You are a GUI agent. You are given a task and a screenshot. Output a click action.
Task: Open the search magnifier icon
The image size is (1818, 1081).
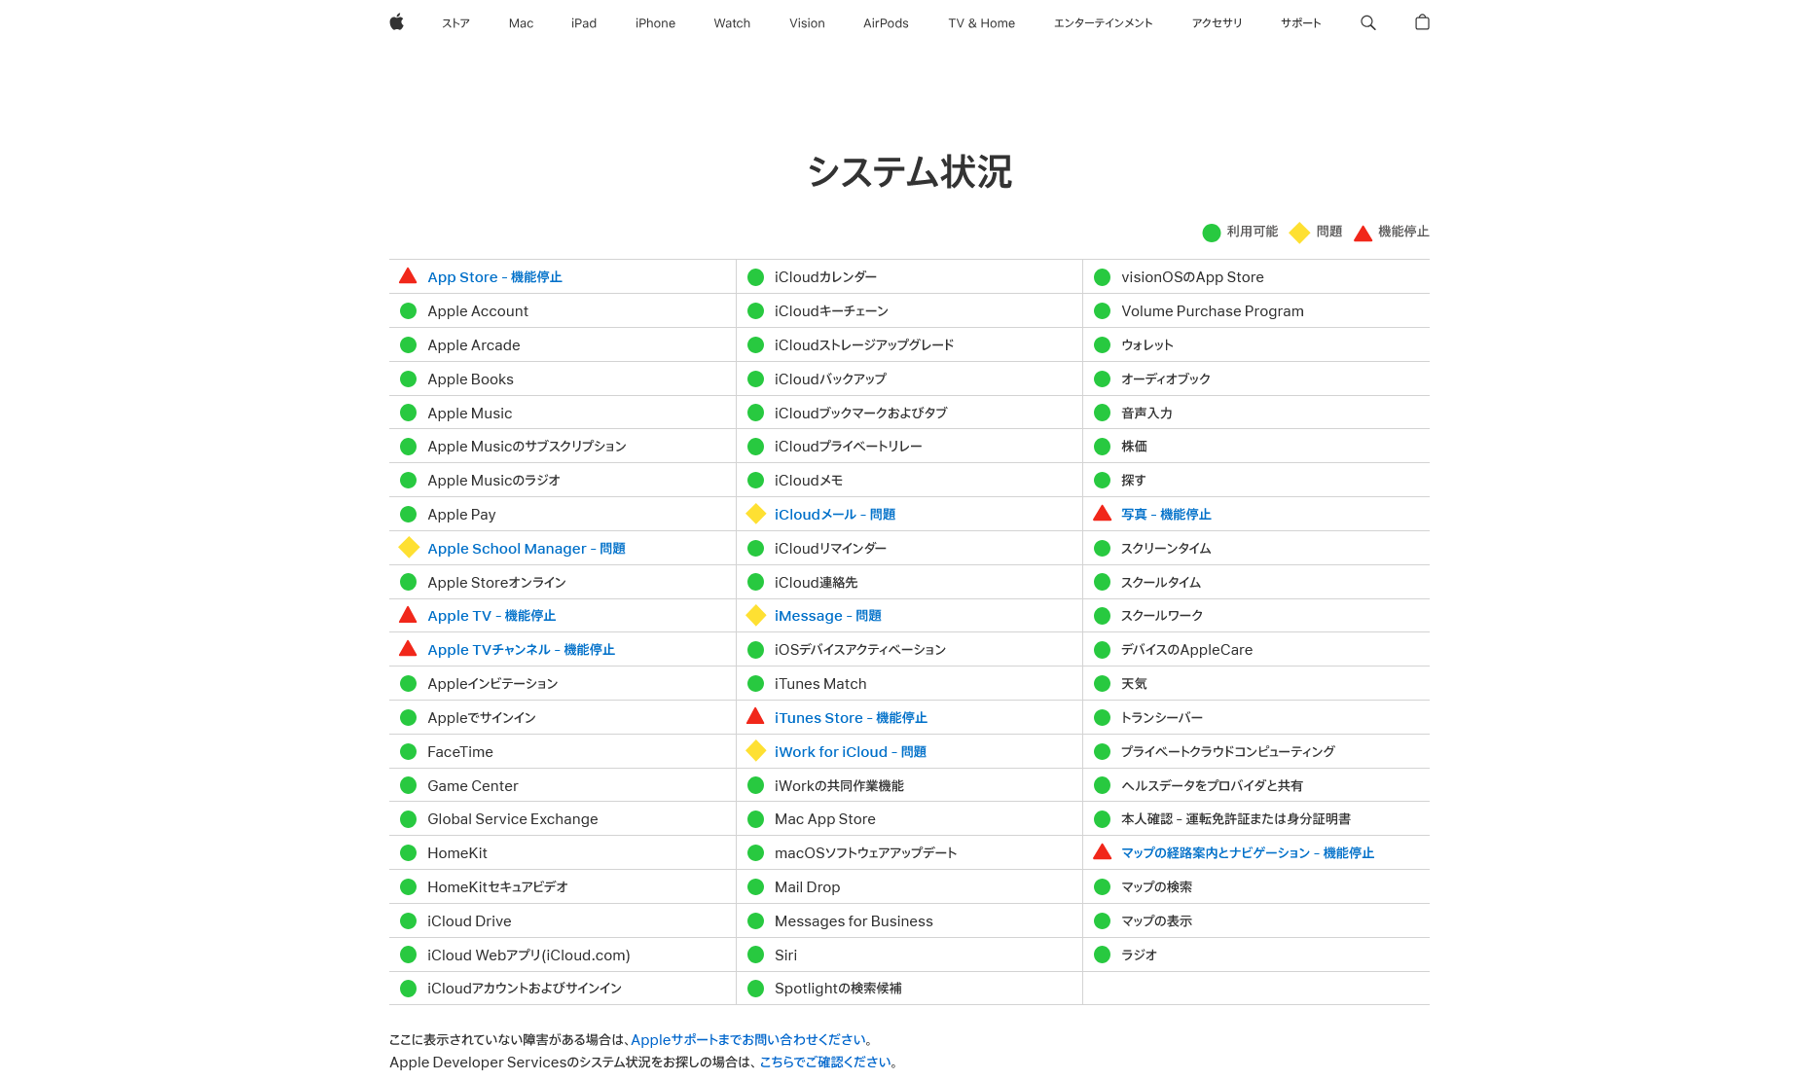[1367, 22]
